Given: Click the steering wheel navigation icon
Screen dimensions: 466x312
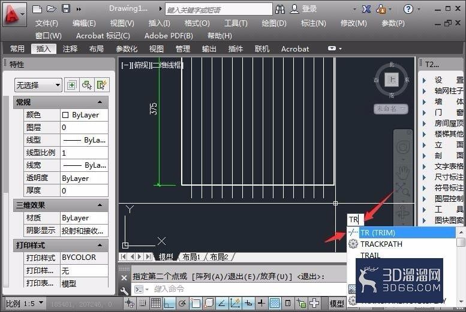Looking at the screenshot, I should (x=403, y=147).
